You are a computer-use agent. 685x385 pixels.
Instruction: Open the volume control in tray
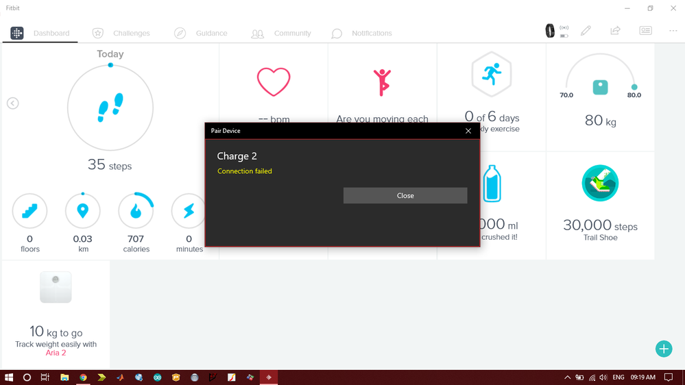(x=603, y=377)
